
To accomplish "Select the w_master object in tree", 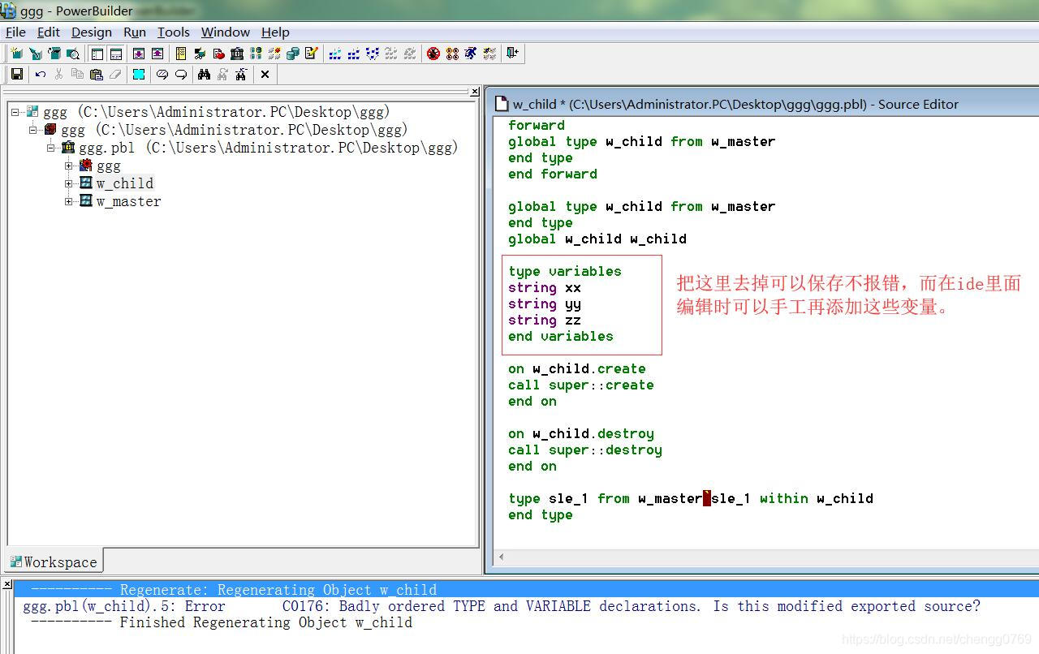I will click(x=128, y=201).
